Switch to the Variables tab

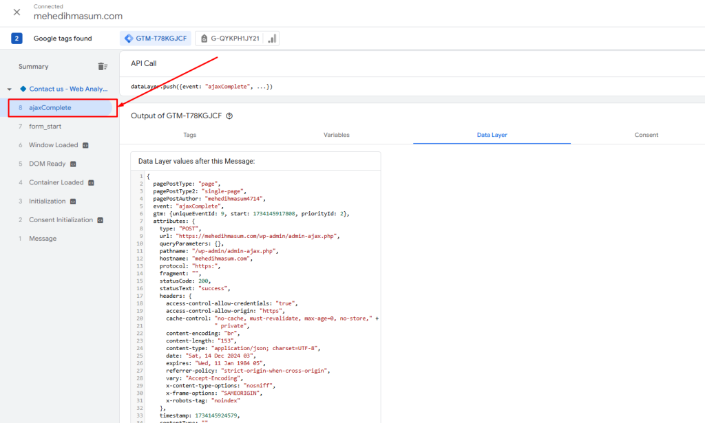click(x=336, y=135)
